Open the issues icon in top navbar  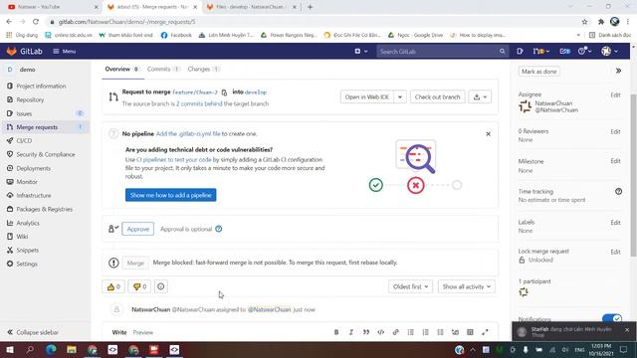point(520,51)
